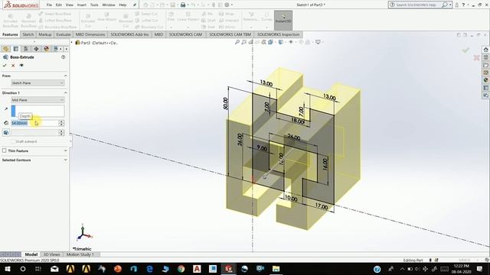Screen dimensions: 490x275
Task: Accept the Boss-Extrude with OK checkmark
Action: (x=5, y=66)
